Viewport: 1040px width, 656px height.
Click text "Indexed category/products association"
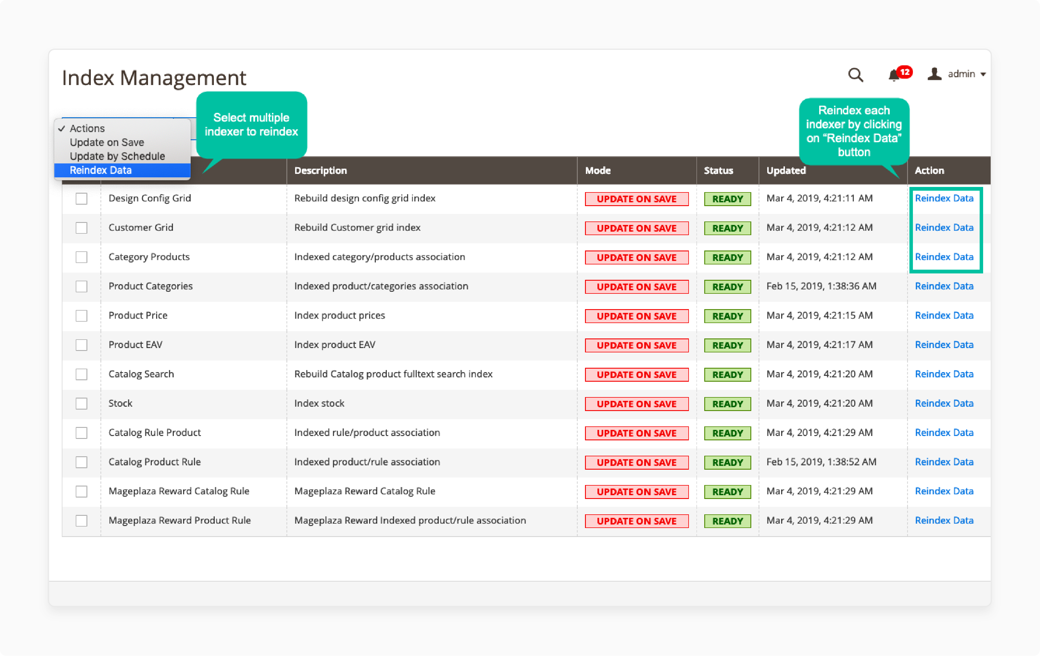tap(380, 257)
